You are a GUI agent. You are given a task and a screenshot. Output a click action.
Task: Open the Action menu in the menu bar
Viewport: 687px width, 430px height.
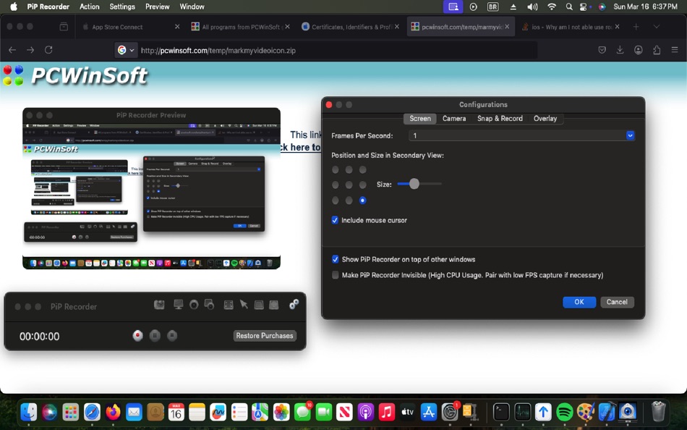pos(90,7)
